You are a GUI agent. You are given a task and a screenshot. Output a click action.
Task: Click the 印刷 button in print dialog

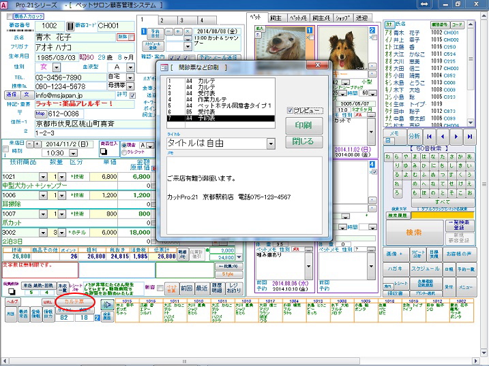tap(303, 125)
